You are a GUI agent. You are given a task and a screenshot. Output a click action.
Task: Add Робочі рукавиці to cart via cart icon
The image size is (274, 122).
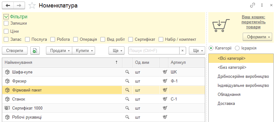pos(165,117)
